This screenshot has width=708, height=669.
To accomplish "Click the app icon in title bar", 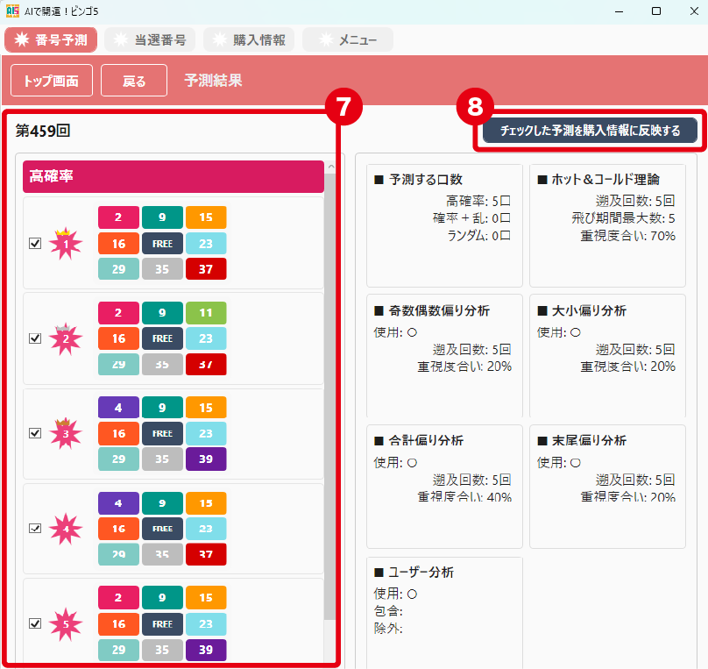I will [x=12, y=11].
